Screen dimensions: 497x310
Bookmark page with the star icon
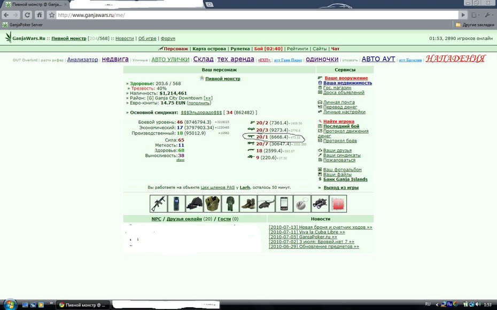(x=52, y=15)
